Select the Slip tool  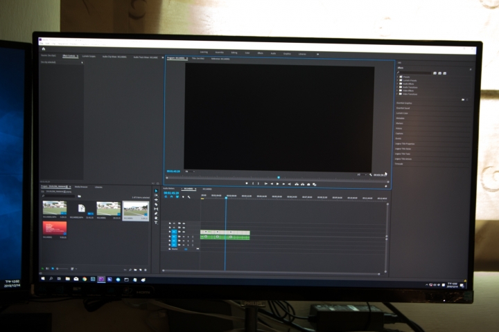click(156, 209)
